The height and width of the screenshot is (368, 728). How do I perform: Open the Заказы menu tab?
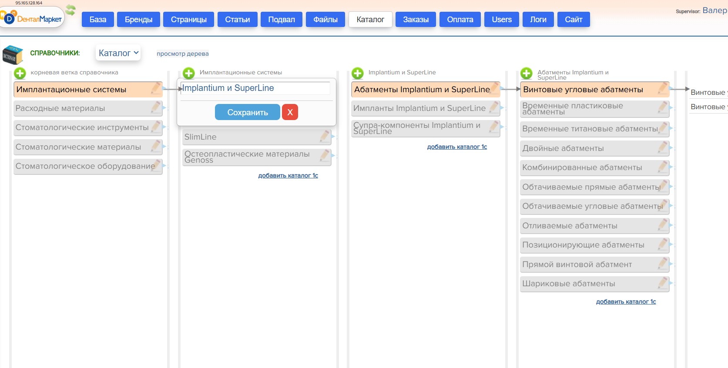[x=416, y=19]
